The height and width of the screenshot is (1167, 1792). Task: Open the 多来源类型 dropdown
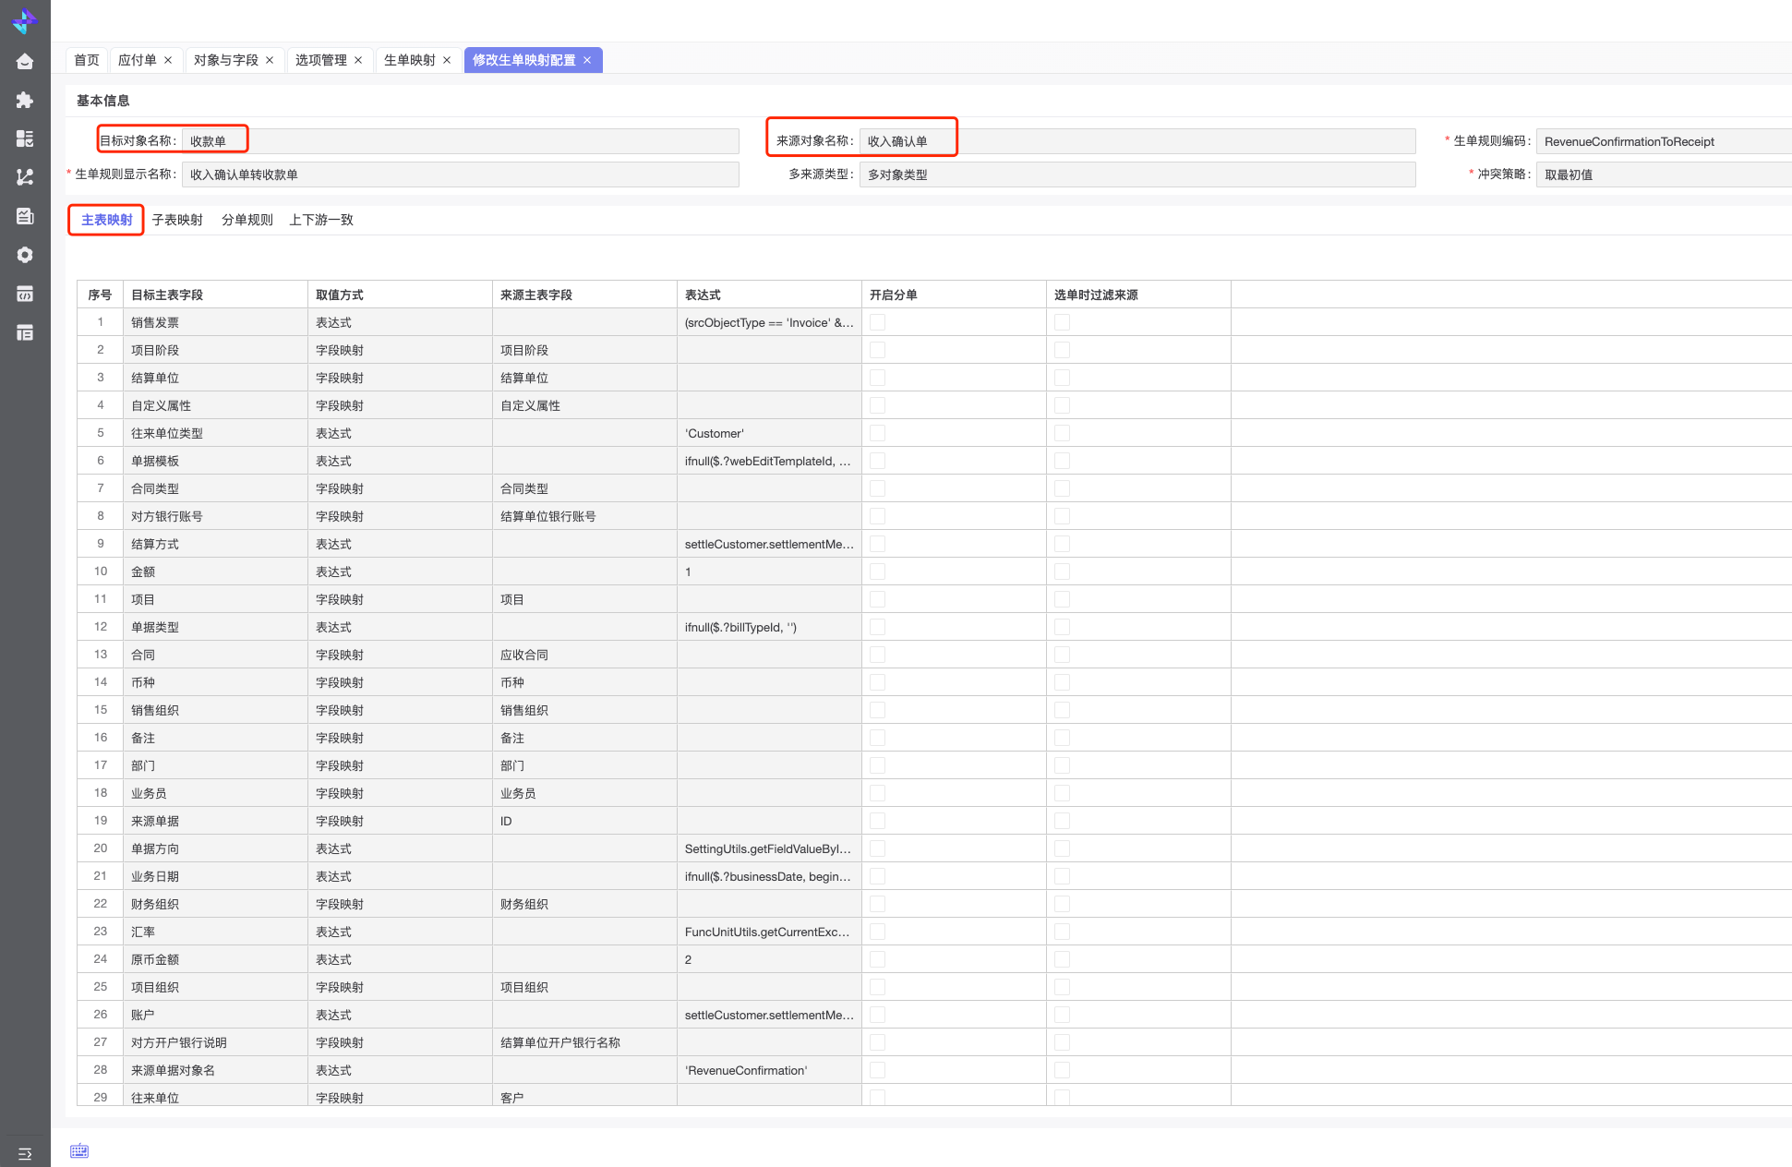[x=1136, y=174]
